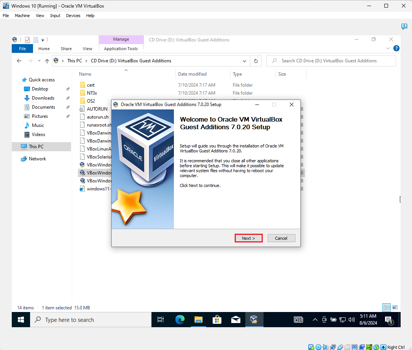
Task: Click the Explorer search box for CD Drive
Action: [x=331, y=61]
